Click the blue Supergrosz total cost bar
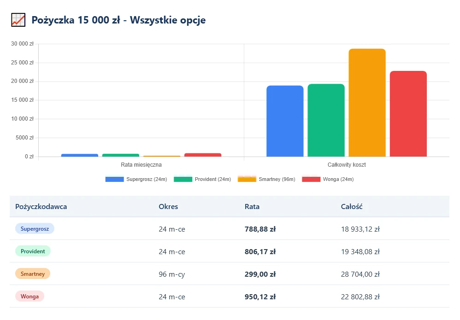 pos(285,121)
